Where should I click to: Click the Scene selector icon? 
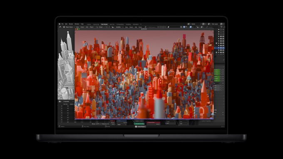(x=189, y=24)
